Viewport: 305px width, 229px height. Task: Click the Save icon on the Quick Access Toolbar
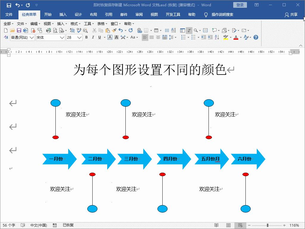(x=9, y=5)
